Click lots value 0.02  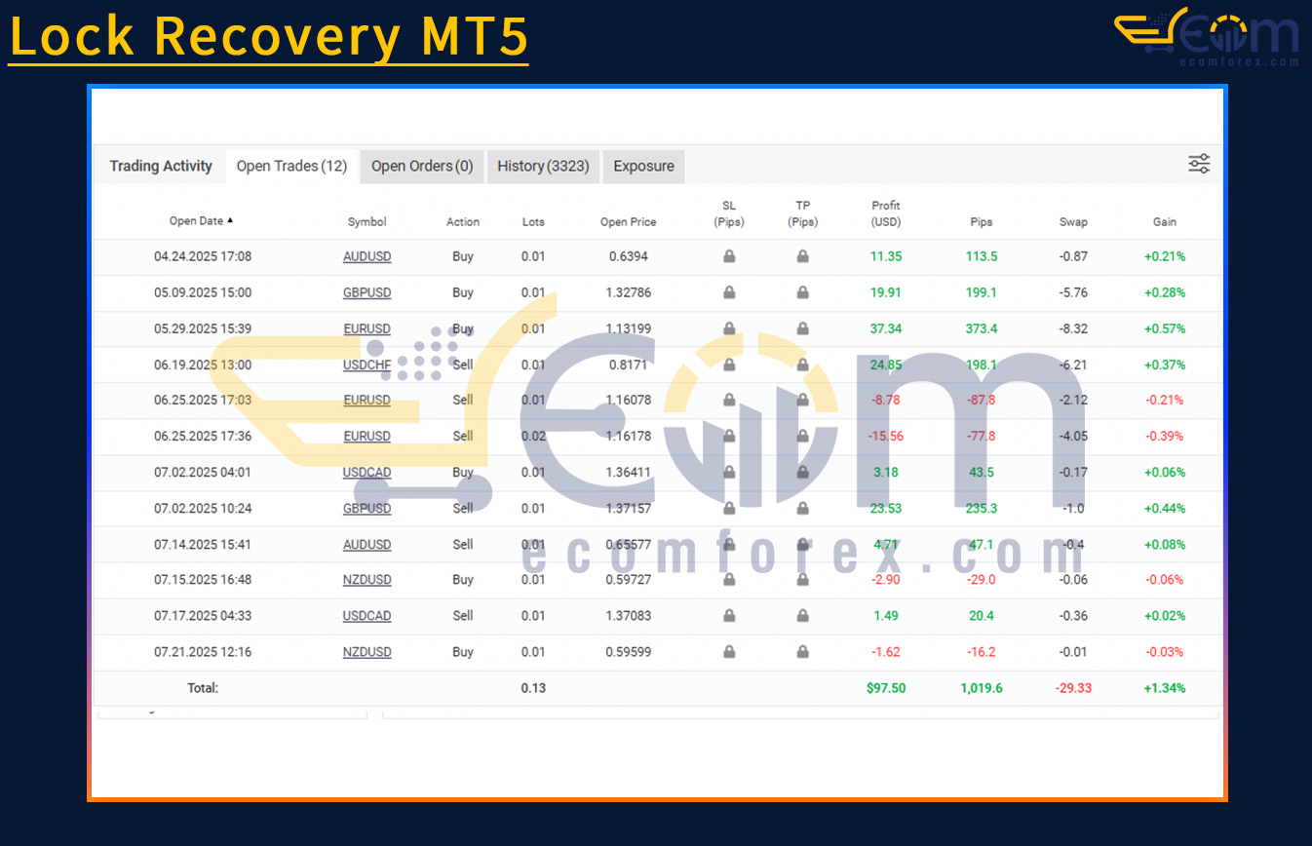533,436
